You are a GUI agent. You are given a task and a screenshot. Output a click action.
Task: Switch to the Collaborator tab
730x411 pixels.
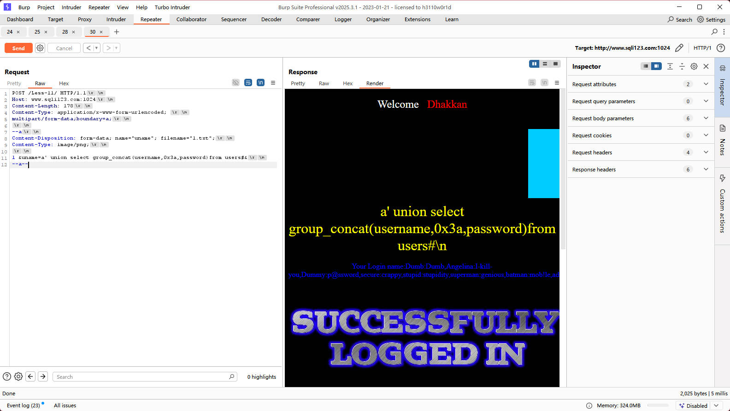point(191,19)
